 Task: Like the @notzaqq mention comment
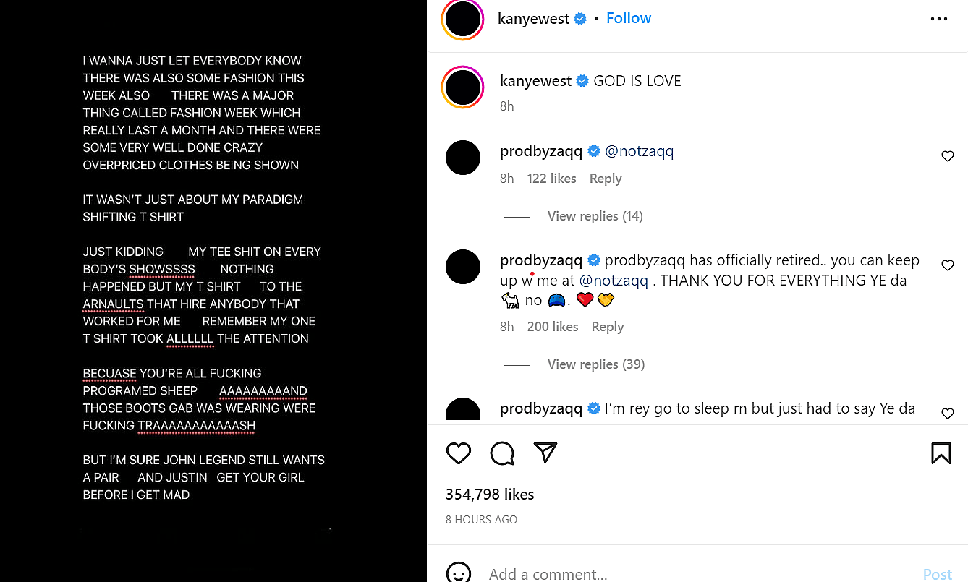point(948,156)
